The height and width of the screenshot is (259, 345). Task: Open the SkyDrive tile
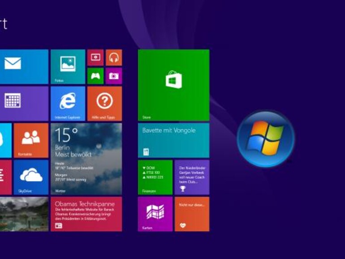[x=31, y=177]
